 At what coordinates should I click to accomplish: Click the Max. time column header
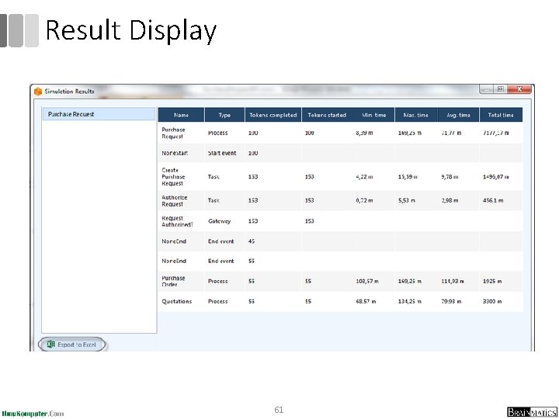tap(415, 115)
